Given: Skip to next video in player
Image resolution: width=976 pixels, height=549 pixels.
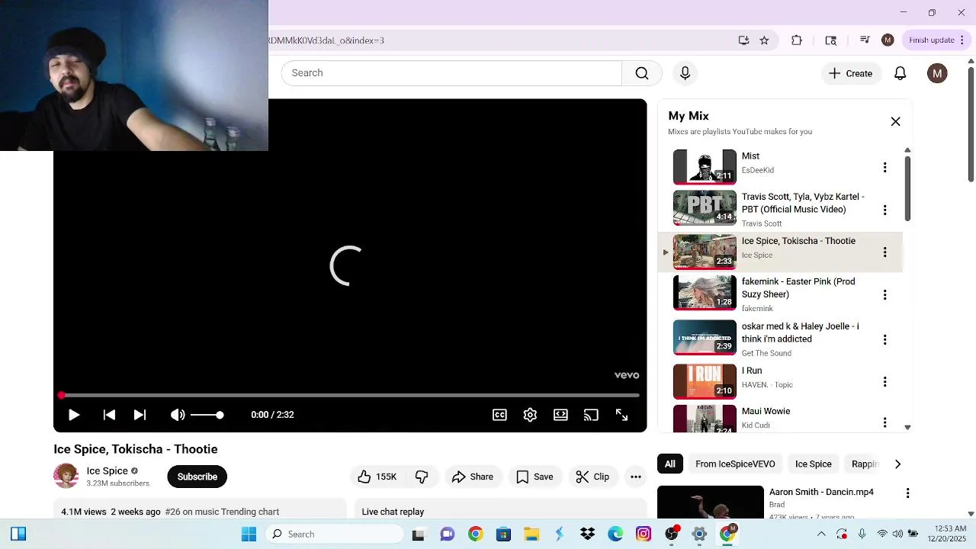Looking at the screenshot, I should point(140,415).
